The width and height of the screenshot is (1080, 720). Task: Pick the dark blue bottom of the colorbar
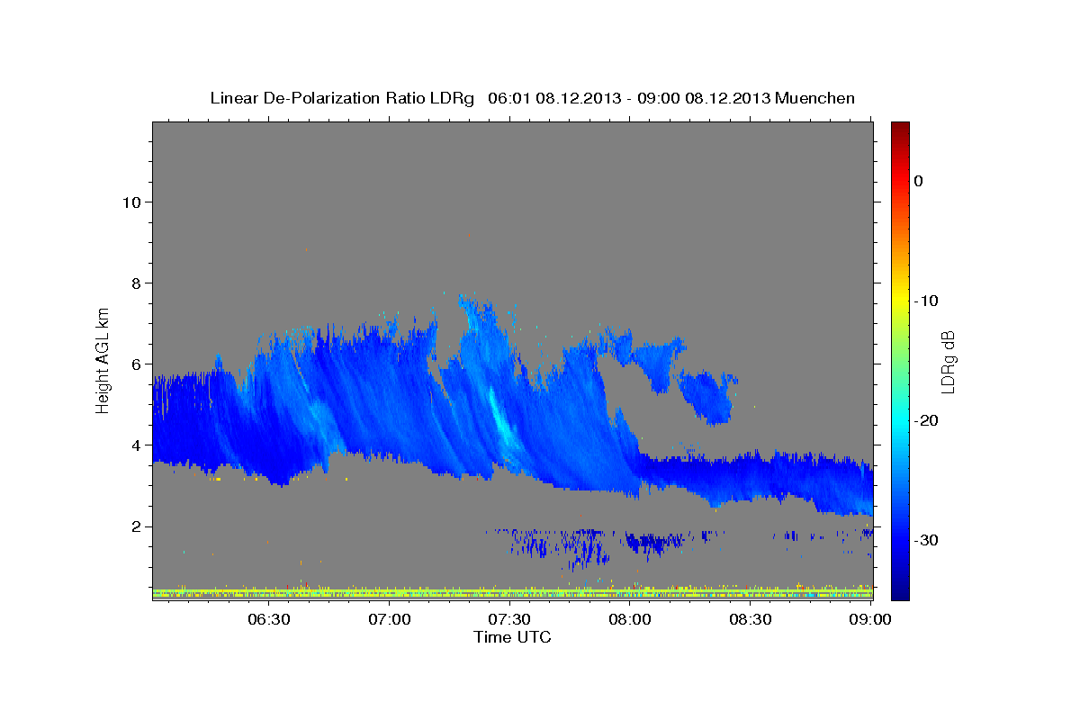tap(900, 593)
